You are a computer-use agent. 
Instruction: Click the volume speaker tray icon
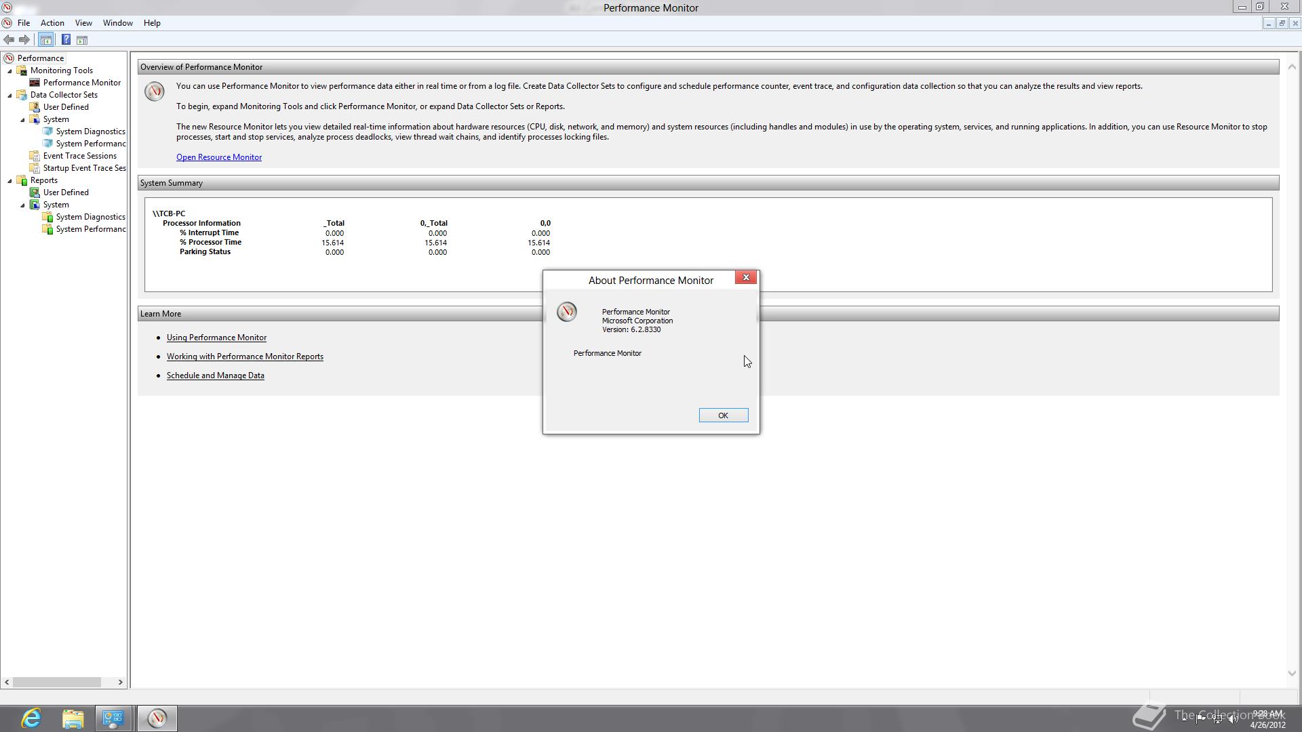click(1234, 719)
